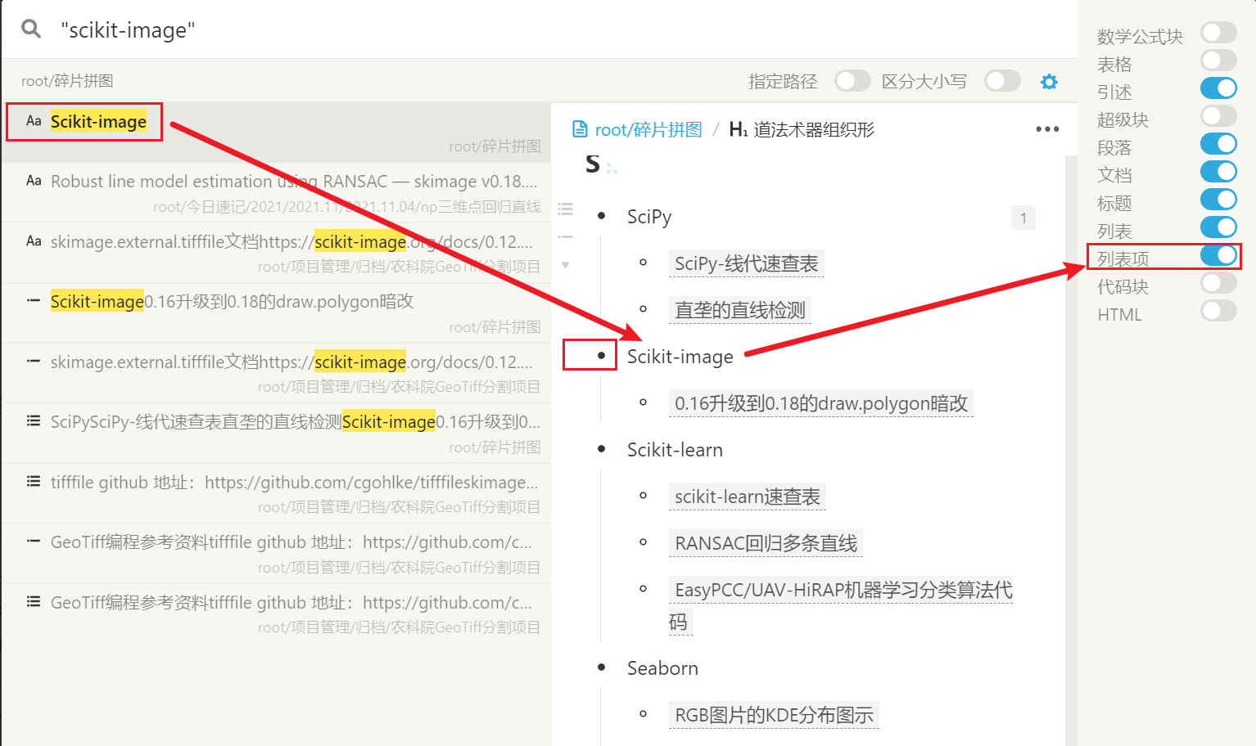Screen dimensions: 1256x746
Task: Click the H1 heading icon in breadcrumb
Action: click(x=738, y=129)
